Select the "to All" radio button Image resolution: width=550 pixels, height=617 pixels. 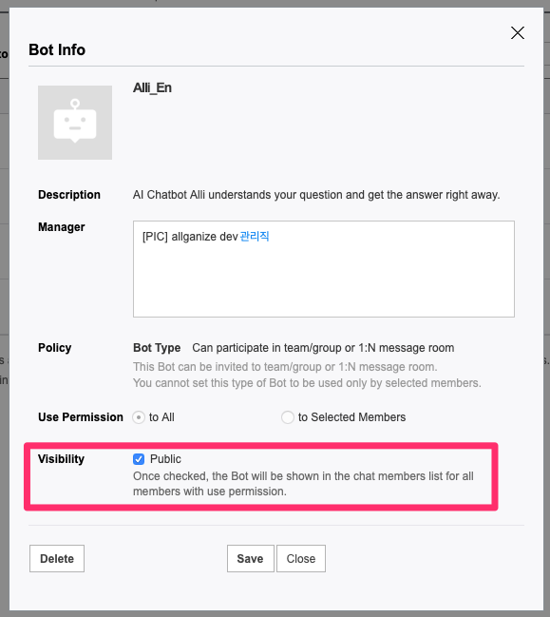point(139,417)
